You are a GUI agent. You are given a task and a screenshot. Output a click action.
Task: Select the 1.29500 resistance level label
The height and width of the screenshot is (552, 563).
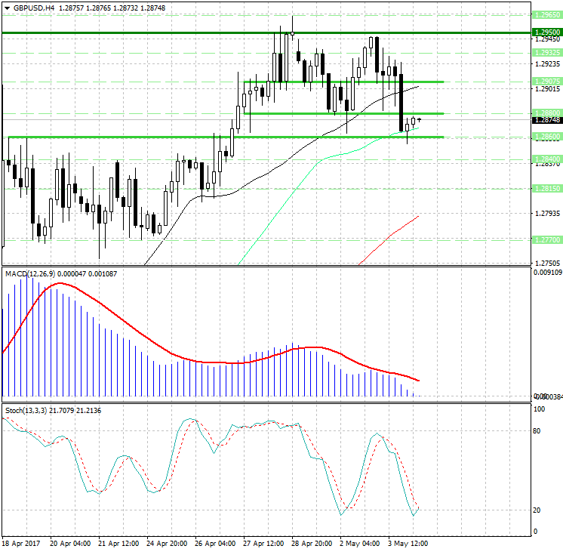(x=546, y=32)
